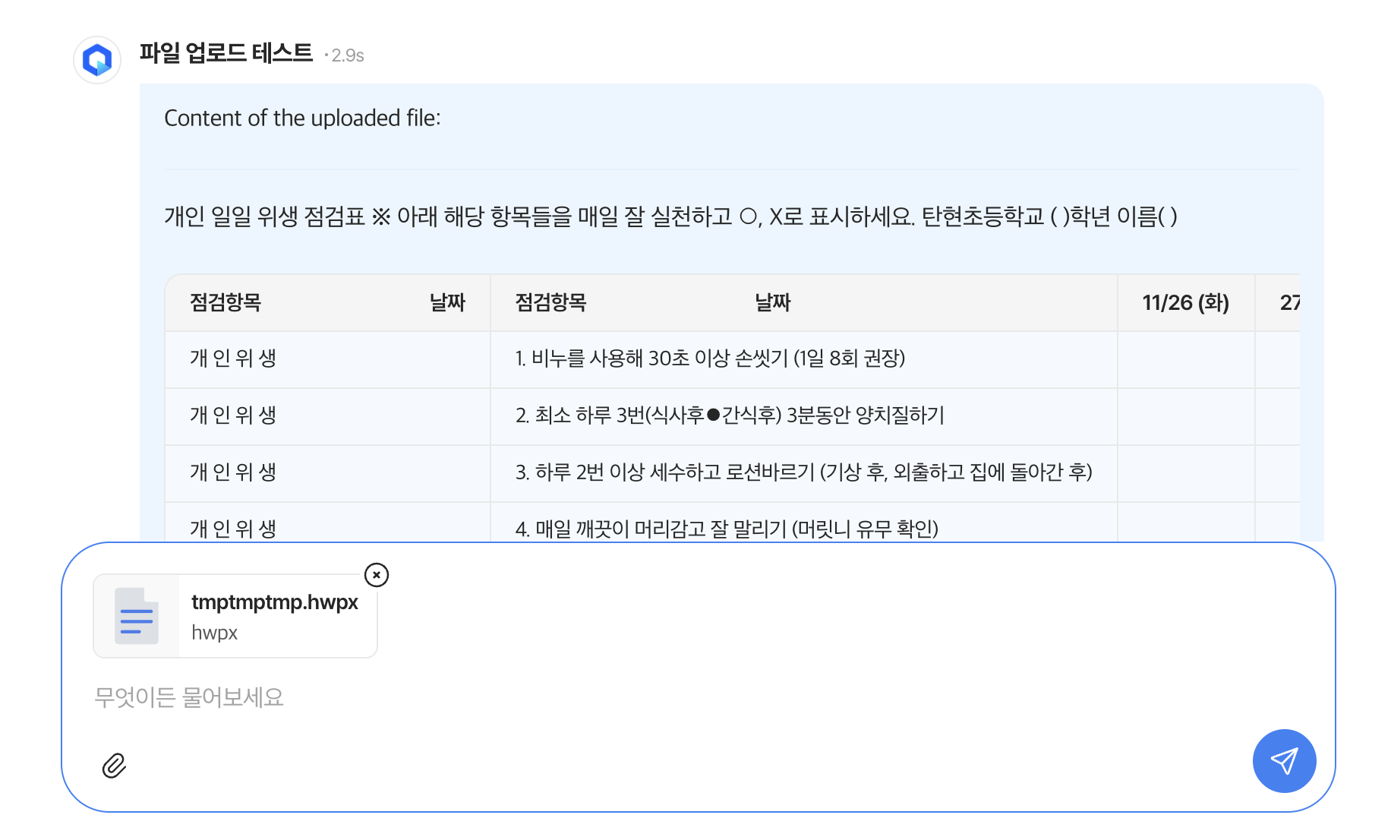Click the 'Content of the uploaded file:' text
1391x837 pixels.
click(x=302, y=118)
